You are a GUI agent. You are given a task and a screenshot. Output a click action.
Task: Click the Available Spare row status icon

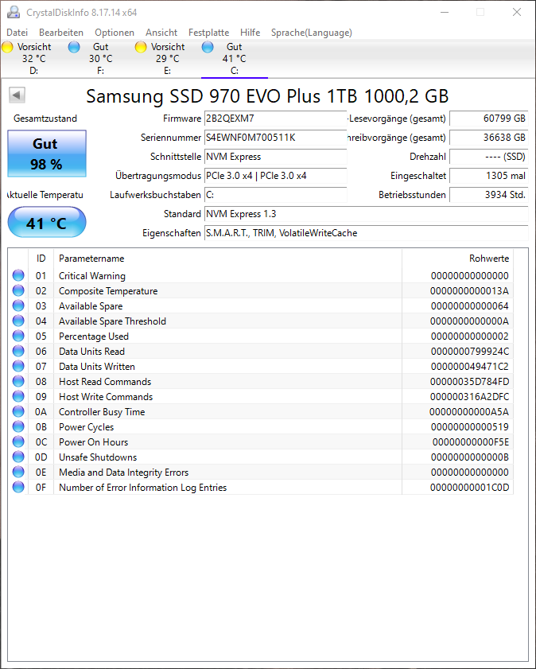coord(18,306)
